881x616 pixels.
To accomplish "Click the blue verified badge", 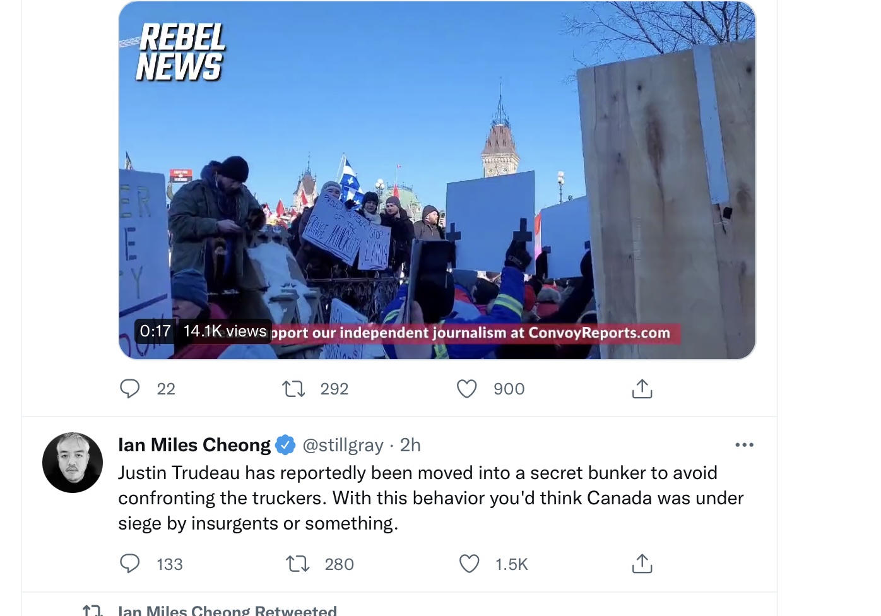I will (x=286, y=445).
